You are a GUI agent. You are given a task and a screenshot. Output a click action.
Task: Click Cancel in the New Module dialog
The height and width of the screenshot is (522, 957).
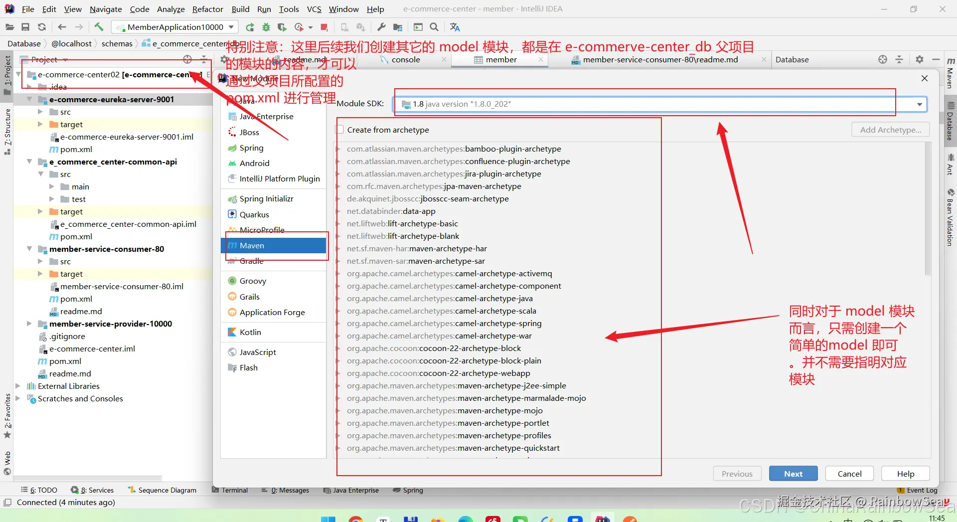pos(849,474)
